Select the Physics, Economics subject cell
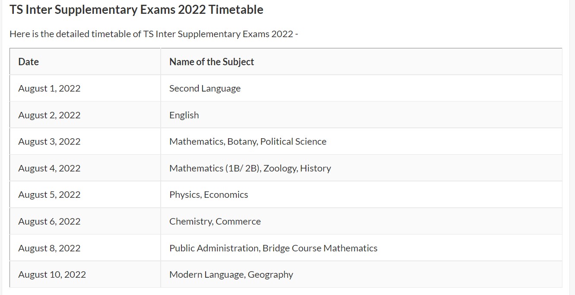Screen dimensions: 575x295 pos(209,195)
